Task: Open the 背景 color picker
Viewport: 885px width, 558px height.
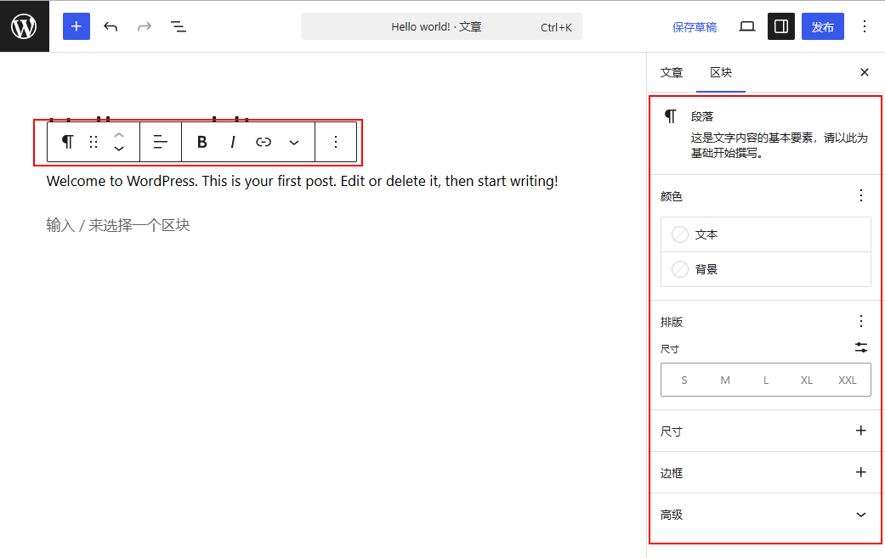Action: pyautogui.click(x=766, y=269)
